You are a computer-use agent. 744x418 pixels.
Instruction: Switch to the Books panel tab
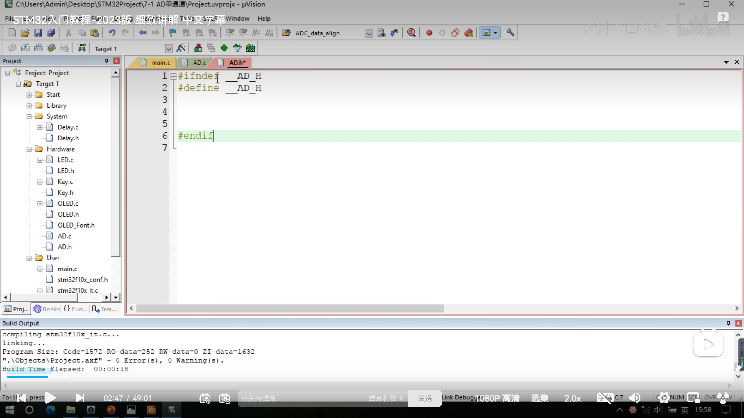(46, 309)
